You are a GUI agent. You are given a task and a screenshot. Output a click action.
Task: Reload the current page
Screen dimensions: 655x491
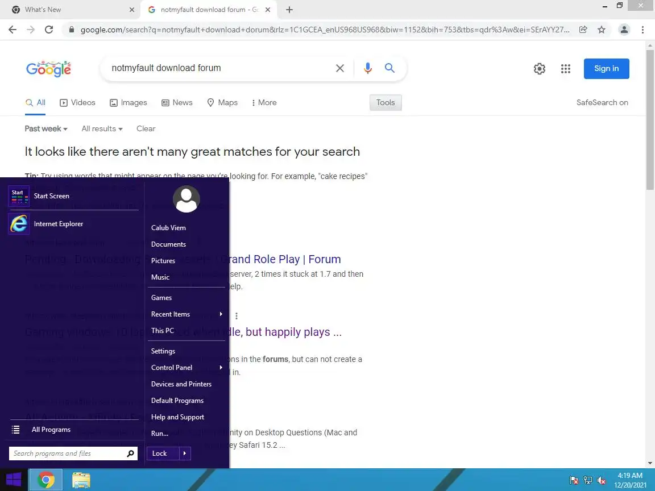tap(49, 30)
